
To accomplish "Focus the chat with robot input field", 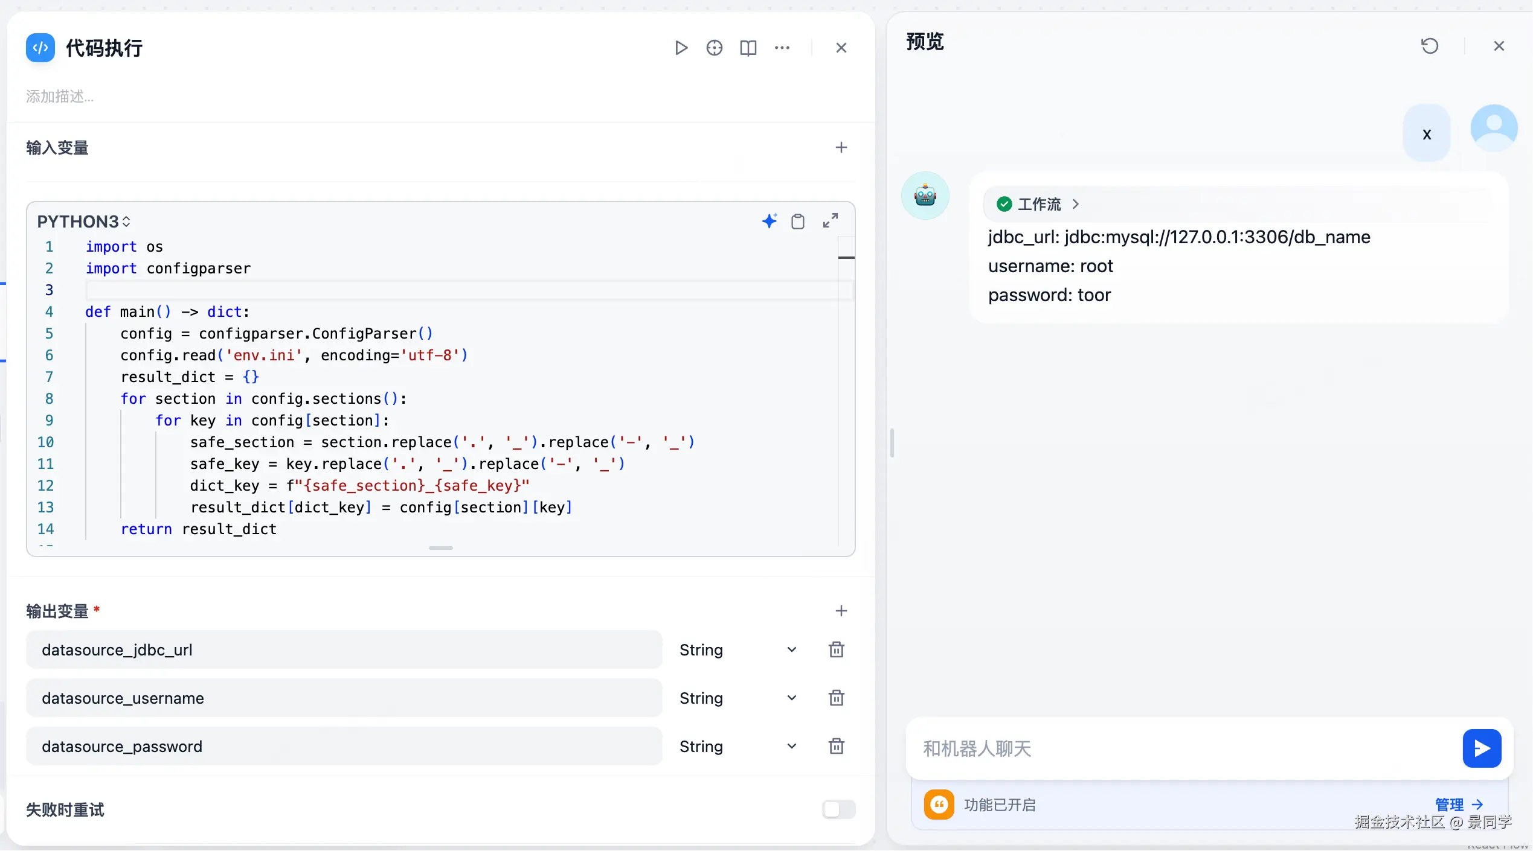I will (1178, 748).
